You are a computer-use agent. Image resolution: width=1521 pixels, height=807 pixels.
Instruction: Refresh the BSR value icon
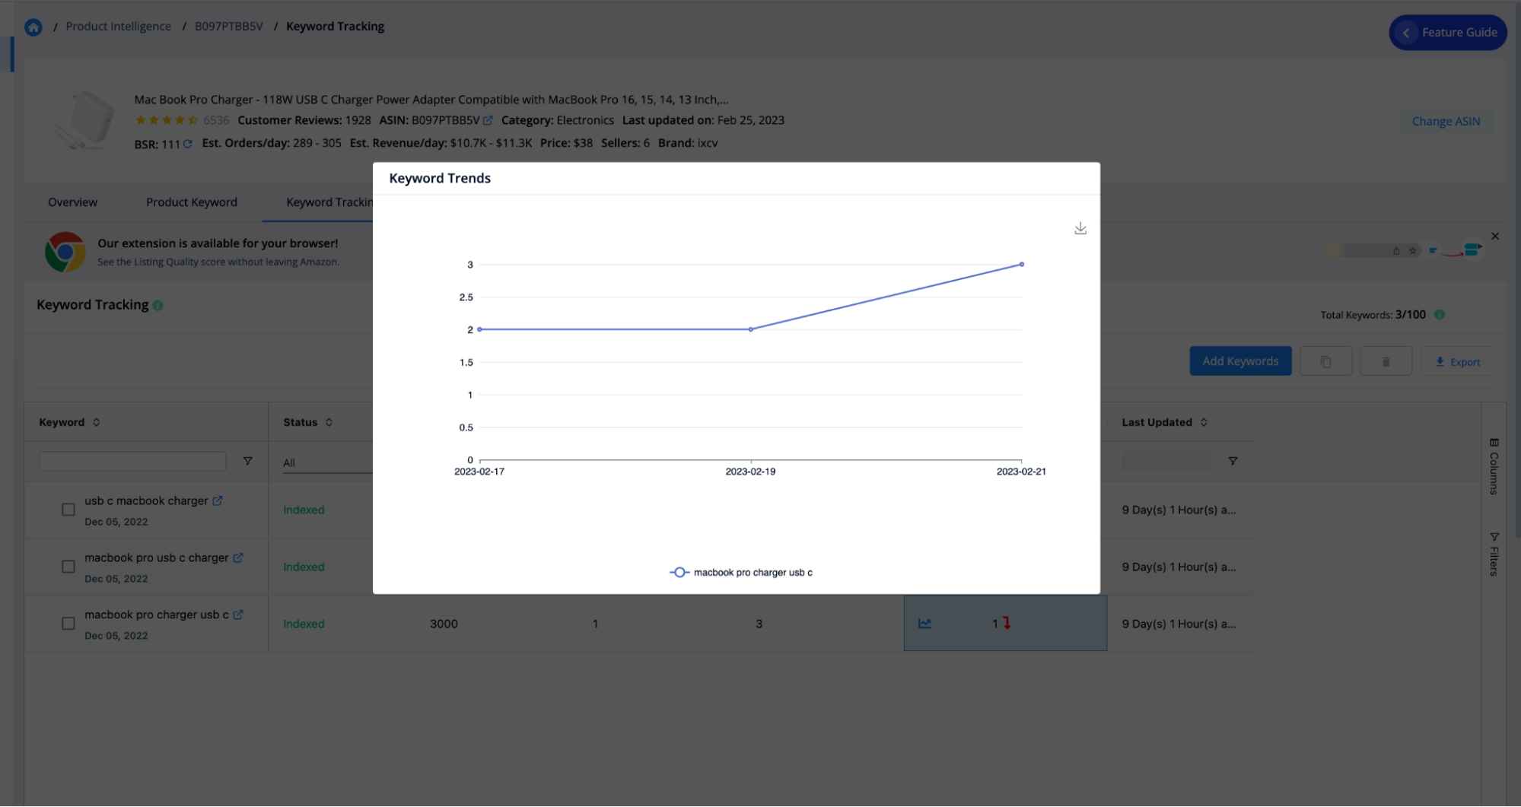(187, 144)
